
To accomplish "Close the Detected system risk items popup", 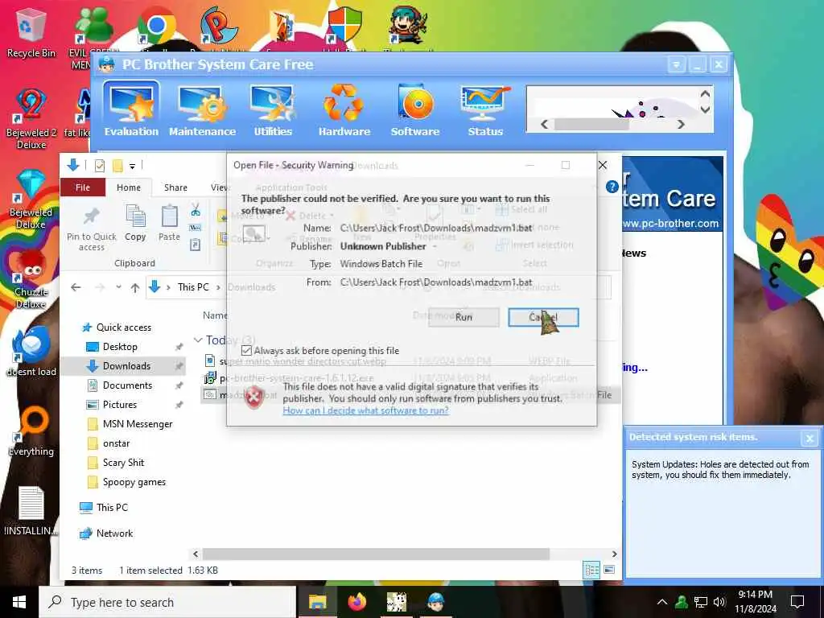I will [x=810, y=438].
